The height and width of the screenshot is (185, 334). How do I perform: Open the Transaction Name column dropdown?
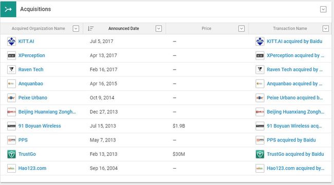pyautogui.click(x=325, y=29)
